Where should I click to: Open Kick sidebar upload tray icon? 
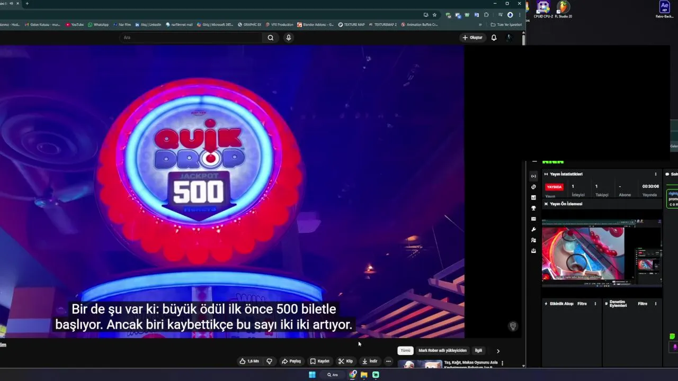click(533, 251)
